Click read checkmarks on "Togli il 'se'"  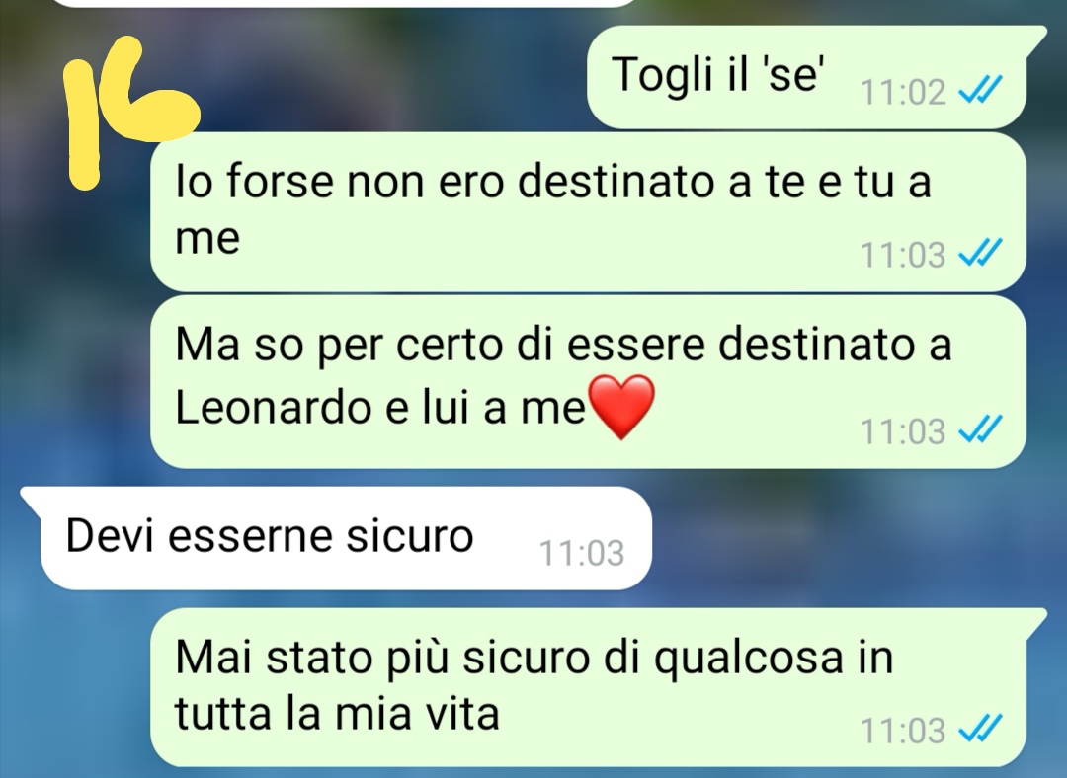(980, 89)
